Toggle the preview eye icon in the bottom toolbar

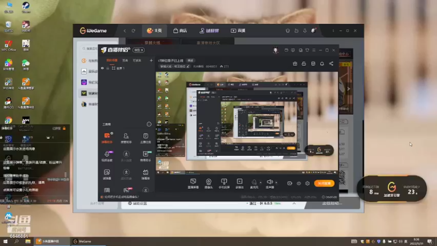tap(298, 183)
